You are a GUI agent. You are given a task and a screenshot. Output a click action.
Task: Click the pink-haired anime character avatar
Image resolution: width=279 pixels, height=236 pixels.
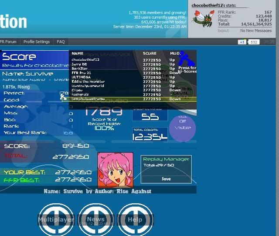point(115,168)
